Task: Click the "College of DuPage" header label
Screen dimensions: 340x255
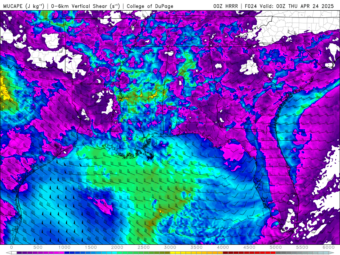Action: pos(150,6)
